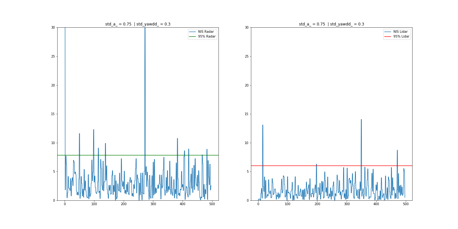The image size is (458, 229).
Task: Click the 'NIS Radar' legend label
Action: tap(206, 32)
